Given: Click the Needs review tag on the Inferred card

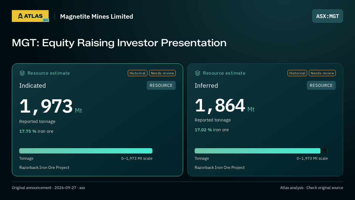Looking at the screenshot, I should click(x=322, y=73).
